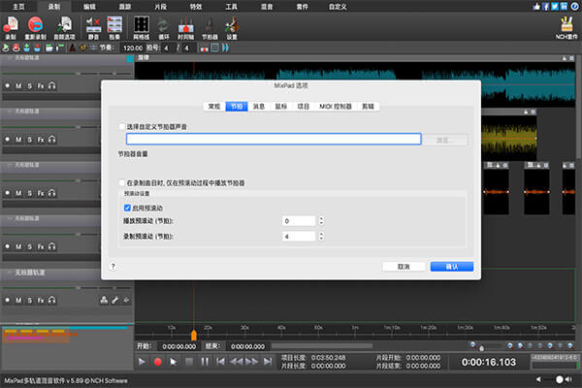Screen dimensions: 582x388
Task: Click the 取消 button in the dialog
Action: 404,266
